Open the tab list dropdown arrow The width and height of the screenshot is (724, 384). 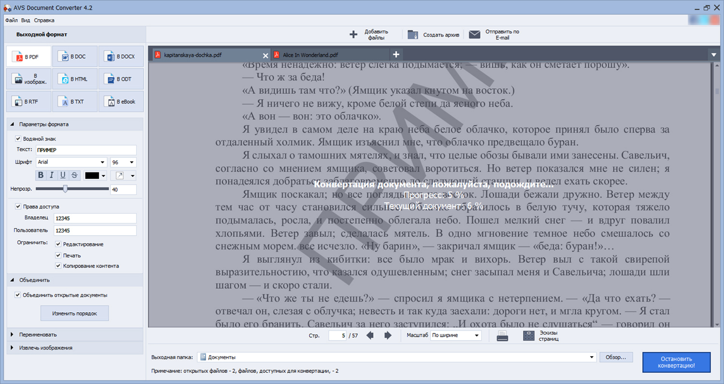coord(714,55)
